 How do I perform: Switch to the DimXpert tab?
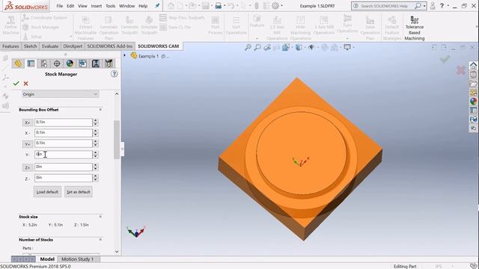(x=73, y=46)
